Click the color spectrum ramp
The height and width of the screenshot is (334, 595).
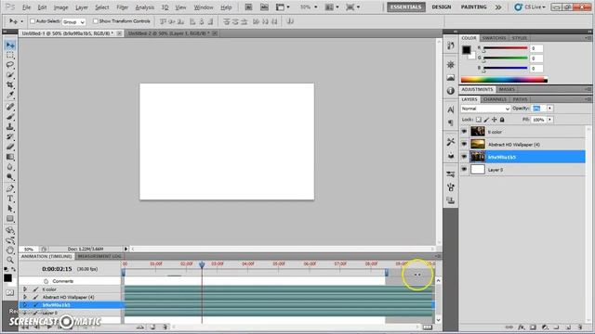tap(504, 80)
